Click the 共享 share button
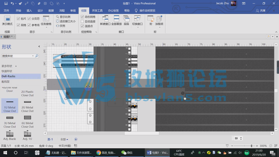 coord(261,11)
